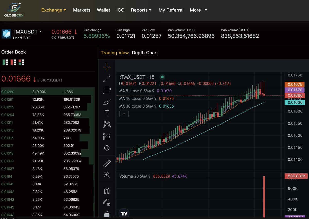Click the tall red volume bar

264,197
